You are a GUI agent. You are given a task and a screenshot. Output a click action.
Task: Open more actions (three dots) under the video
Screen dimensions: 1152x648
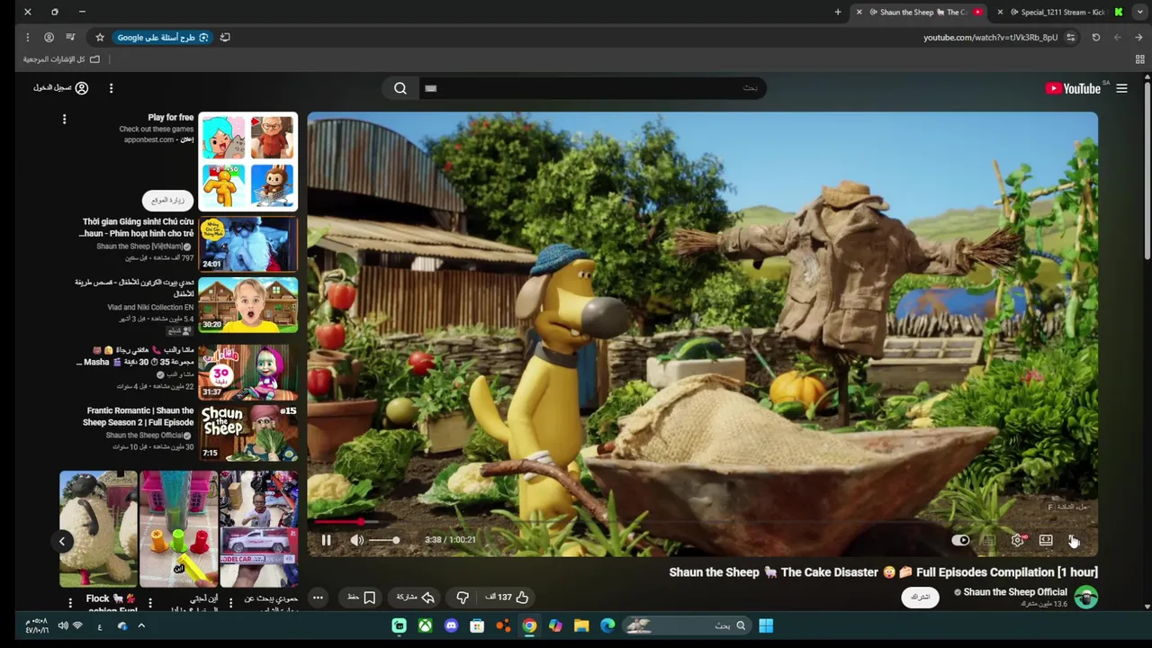318,598
